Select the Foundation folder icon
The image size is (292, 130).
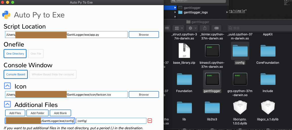pos(184,79)
